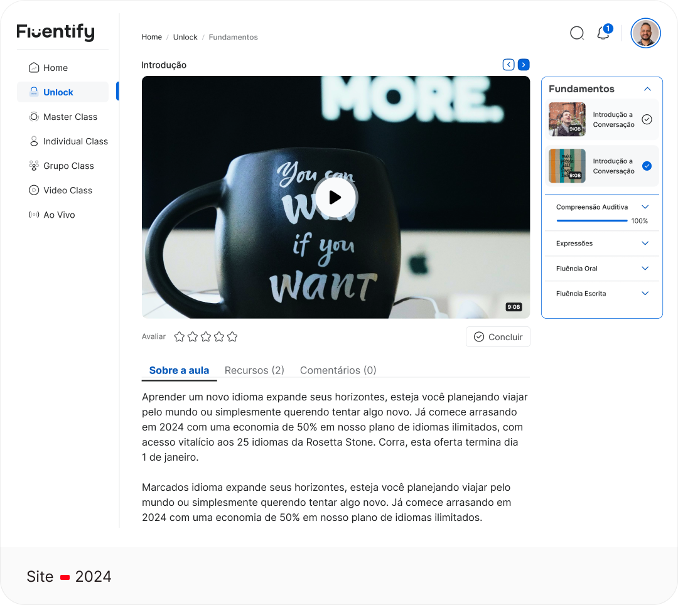Navigate to Unlock breadcrumb link
678x605 pixels.
(185, 37)
